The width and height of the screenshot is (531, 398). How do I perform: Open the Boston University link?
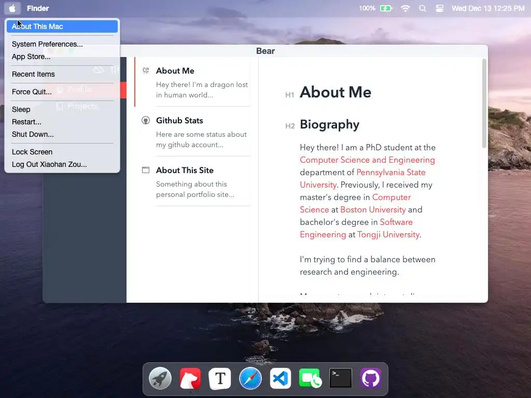pyautogui.click(x=373, y=209)
